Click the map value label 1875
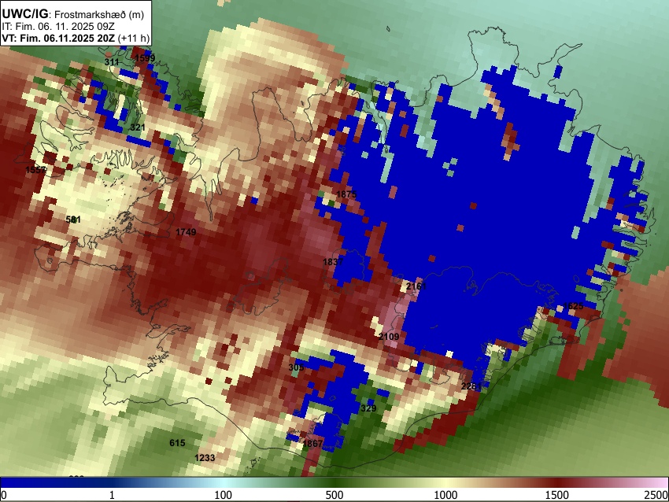This screenshot has height=502, width=669. click(x=346, y=194)
